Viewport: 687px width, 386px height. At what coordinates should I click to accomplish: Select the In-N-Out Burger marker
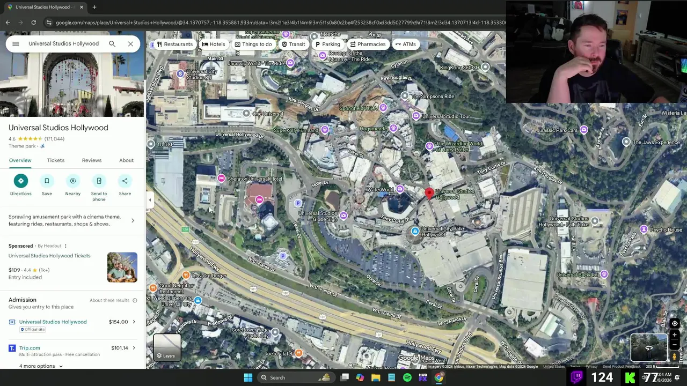click(186, 275)
